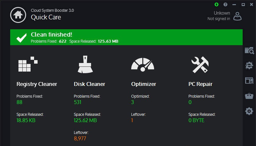Click the user account profile icon
This screenshot has height=146, width=256.
238,16
